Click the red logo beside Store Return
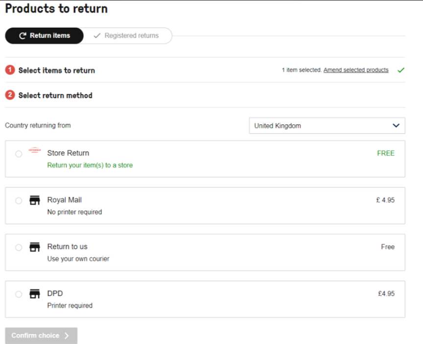This screenshot has height=344, width=423. (x=35, y=150)
